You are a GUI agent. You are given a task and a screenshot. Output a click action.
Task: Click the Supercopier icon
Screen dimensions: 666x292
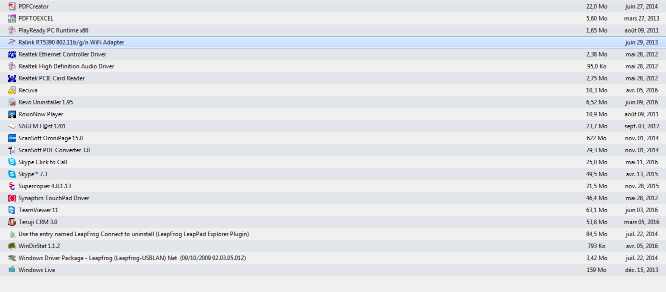(x=12, y=186)
